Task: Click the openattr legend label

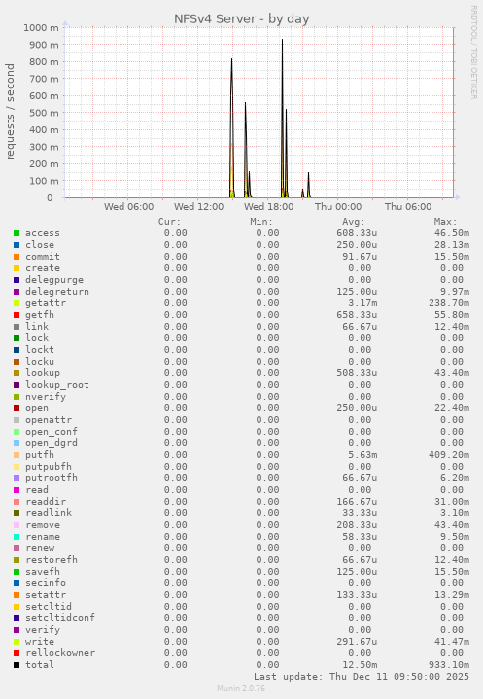Action: [x=49, y=420]
